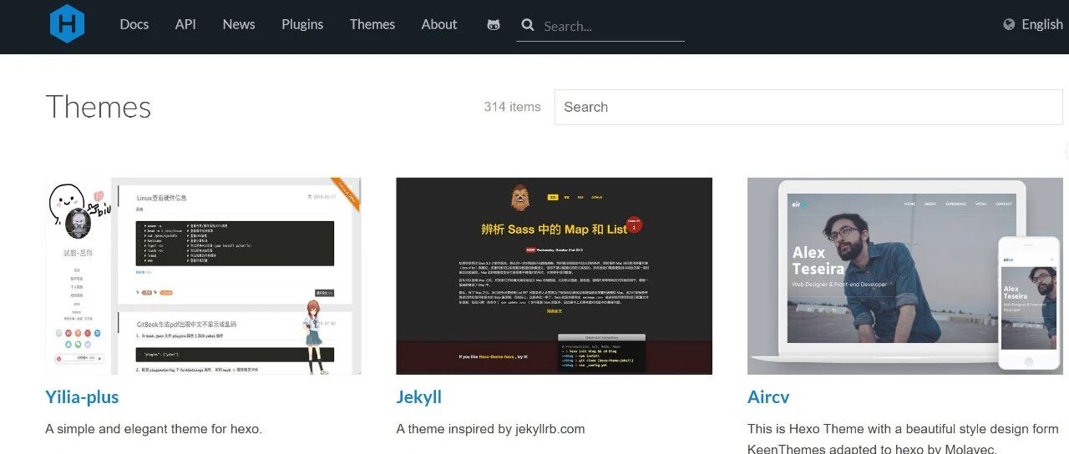
Task: Open the GitHub cat icon link
Action: click(494, 25)
